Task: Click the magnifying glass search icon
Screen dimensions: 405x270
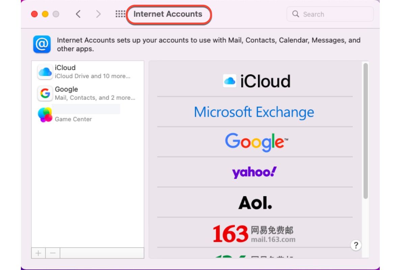Action: (x=296, y=14)
